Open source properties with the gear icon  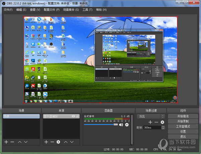coord(58,142)
